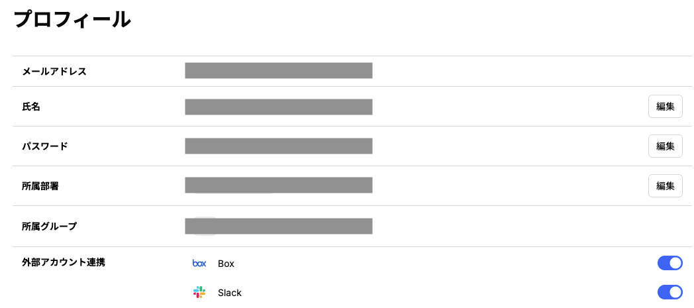
Task: Click the パスワード row label
Action: 45,146
